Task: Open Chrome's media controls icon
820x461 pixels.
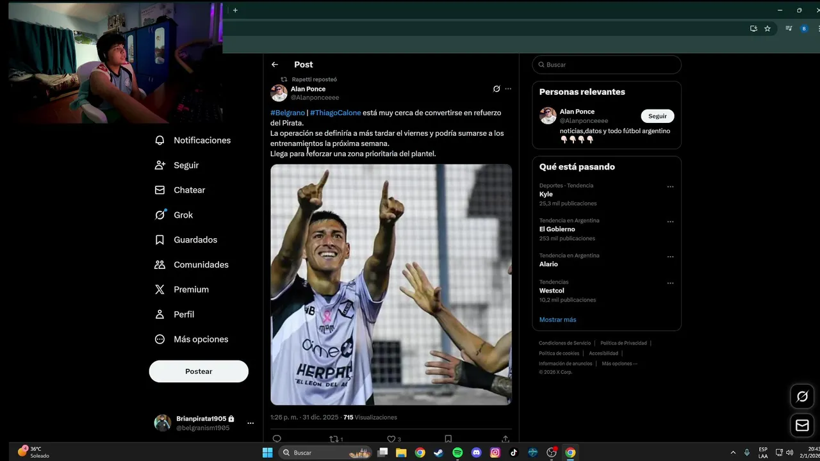Action: tap(789, 29)
